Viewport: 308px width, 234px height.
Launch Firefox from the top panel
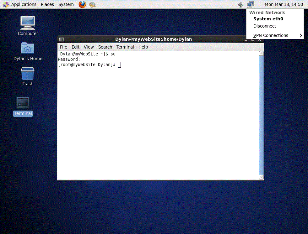click(82, 4)
